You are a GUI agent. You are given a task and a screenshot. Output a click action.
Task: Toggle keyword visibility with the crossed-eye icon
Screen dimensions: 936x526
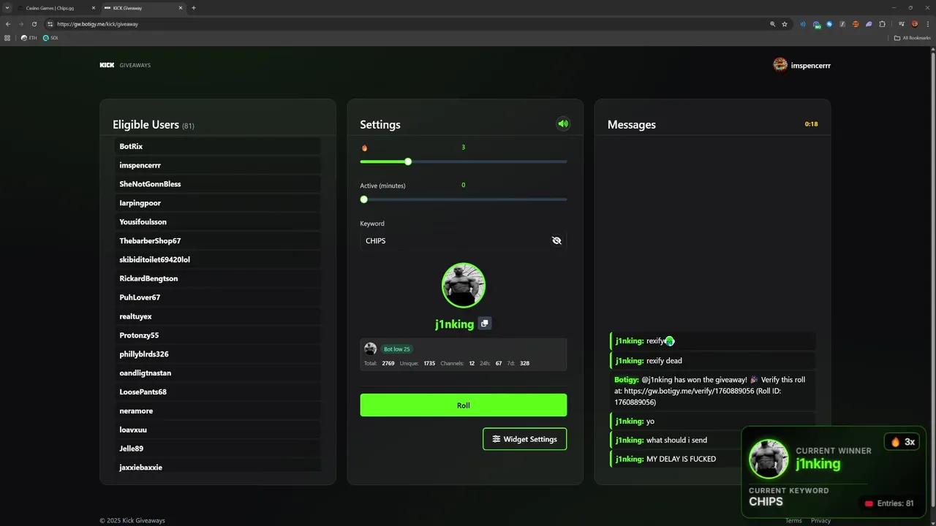point(556,240)
